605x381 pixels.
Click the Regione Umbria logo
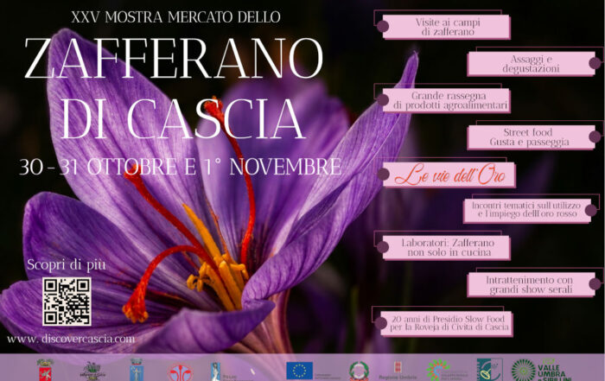pyautogui.click(x=398, y=371)
